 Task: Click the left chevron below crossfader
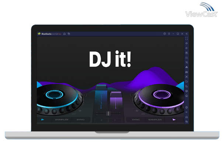(101, 120)
